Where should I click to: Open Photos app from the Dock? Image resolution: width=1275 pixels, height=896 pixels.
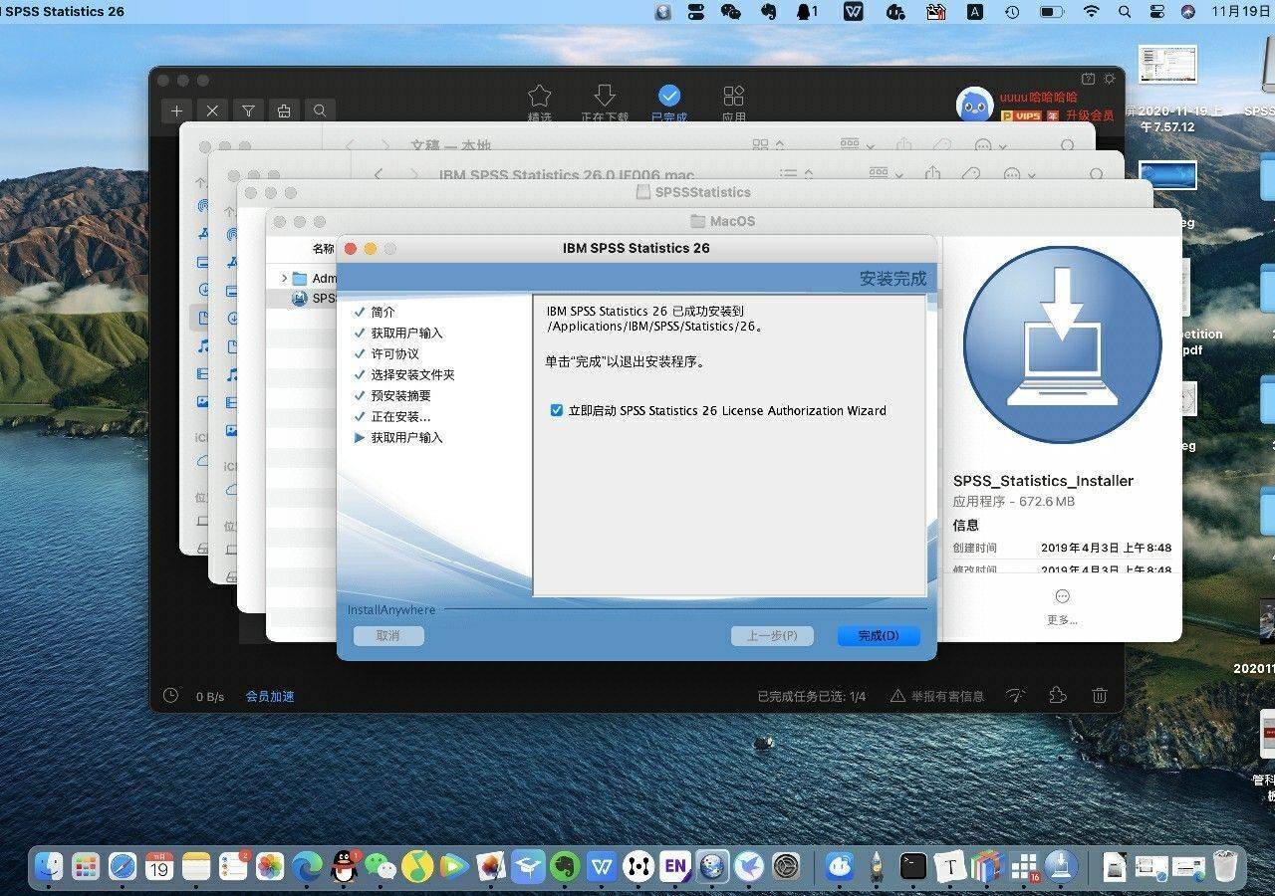point(270,866)
